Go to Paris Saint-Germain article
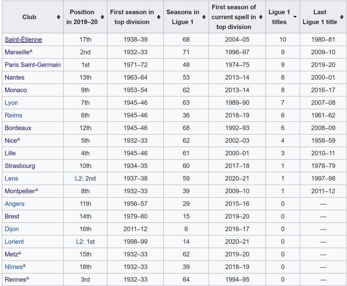 [33, 65]
